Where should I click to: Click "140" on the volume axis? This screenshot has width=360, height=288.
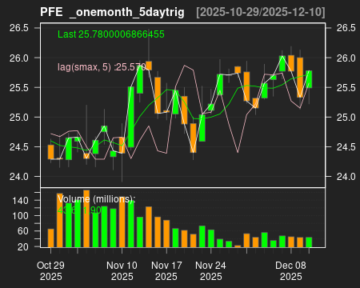point(20,201)
